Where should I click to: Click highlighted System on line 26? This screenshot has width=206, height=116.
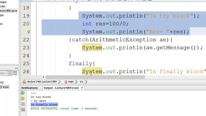pyautogui.click(x=92, y=72)
